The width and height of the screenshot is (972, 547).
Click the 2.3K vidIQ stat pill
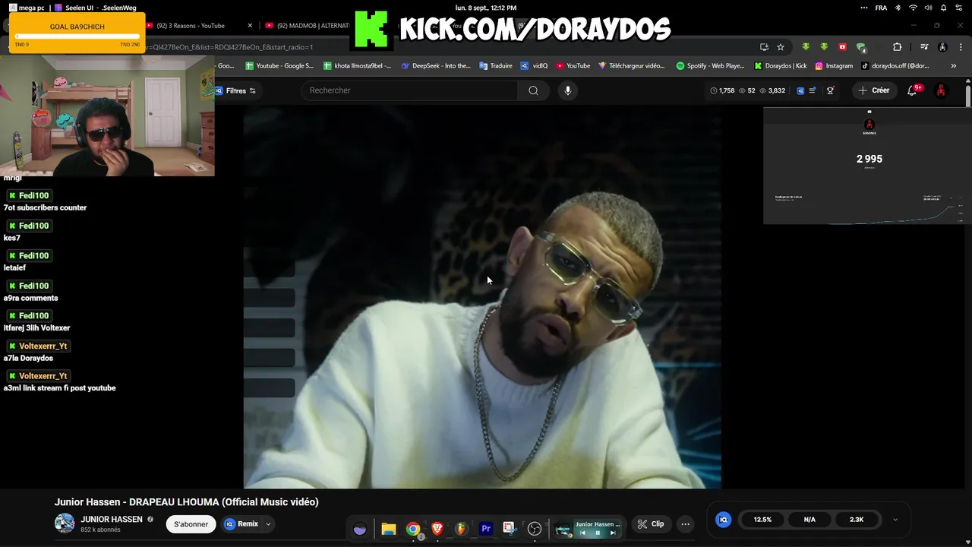tap(857, 520)
